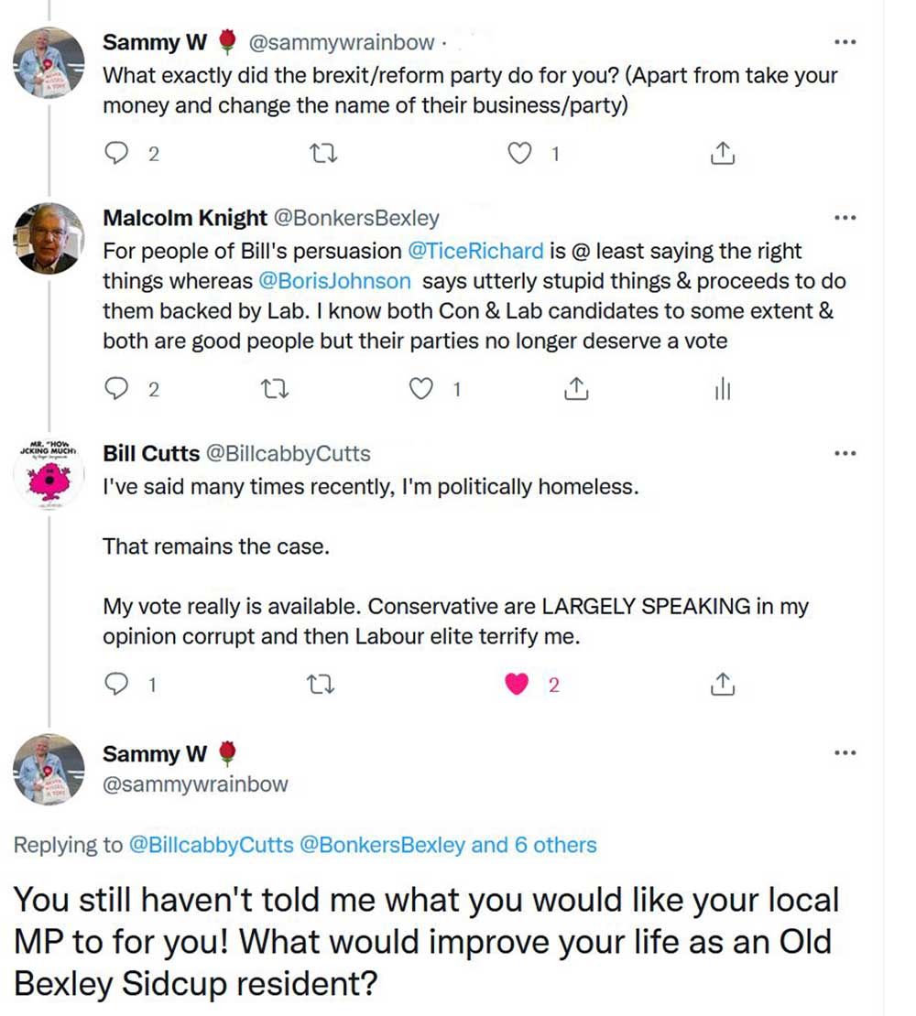Like Malcolm Knight's tweet
Viewport: 916px width, 1016px height.
[420, 390]
